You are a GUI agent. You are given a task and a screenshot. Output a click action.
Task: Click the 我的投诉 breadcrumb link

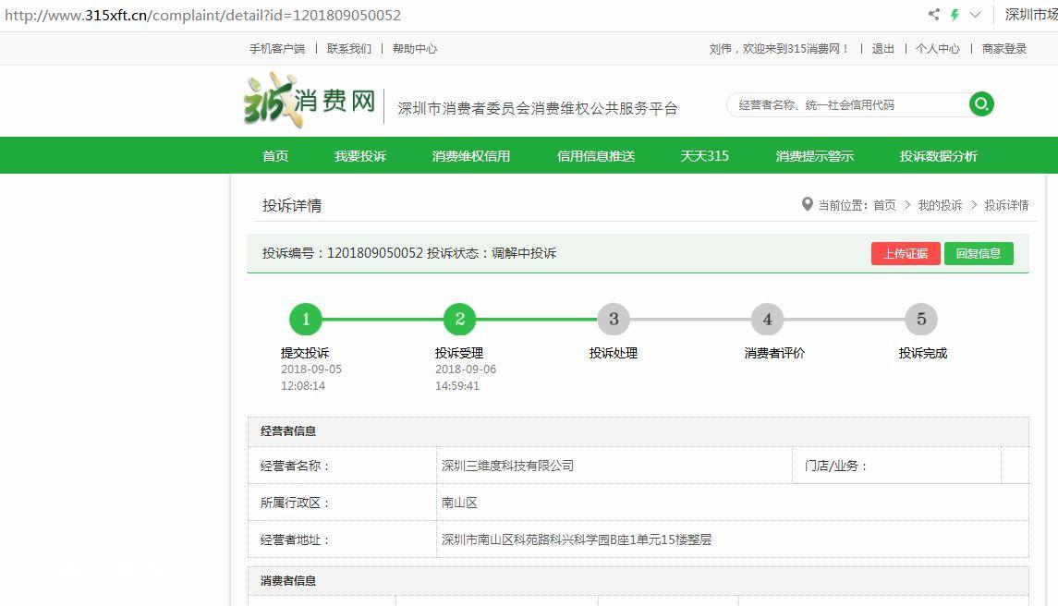pyautogui.click(x=940, y=205)
